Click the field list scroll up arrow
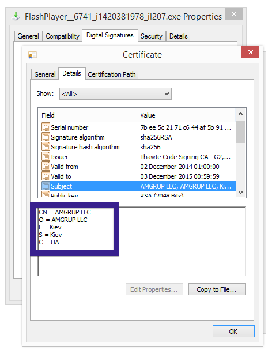 pyautogui.click(x=241, y=114)
